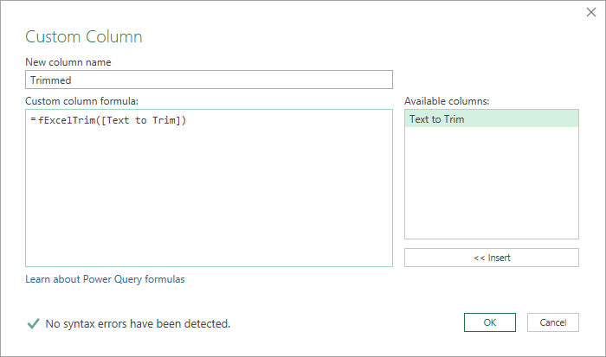Click the No syntax errors status message
606x357 pixels.
pos(138,323)
